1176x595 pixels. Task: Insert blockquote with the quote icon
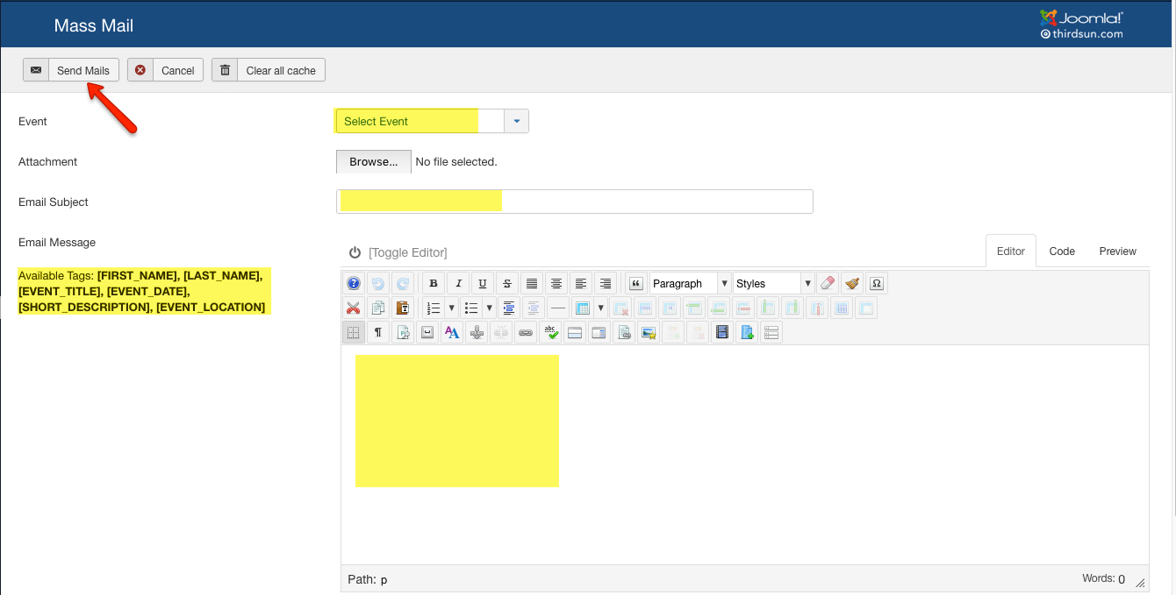tap(636, 284)
